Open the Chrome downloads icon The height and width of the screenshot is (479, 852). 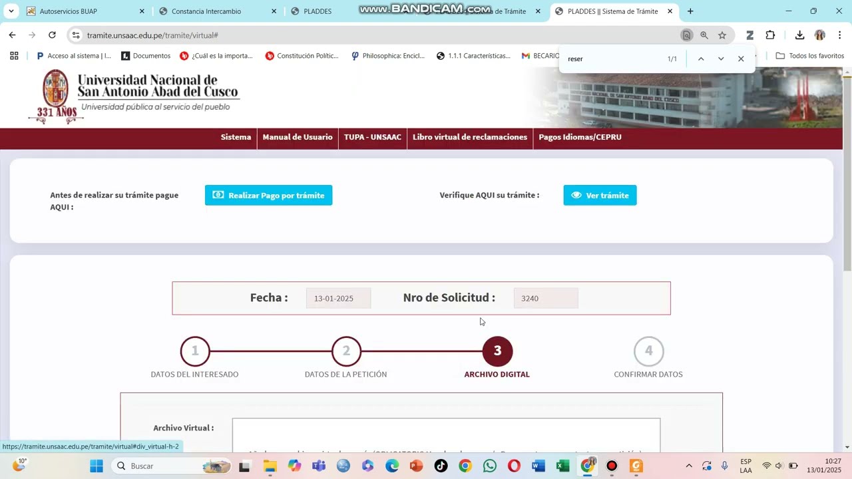click(x=799, y=35)
